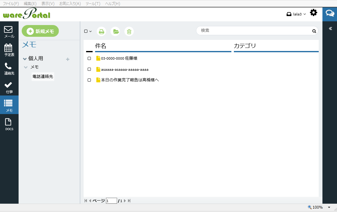The image size is (337, 212).
Task: Select checkbox for asaaaa-asaaaa-aaaaa-aaaa memo
Action: pyautogui.click(x=89, y=69)
